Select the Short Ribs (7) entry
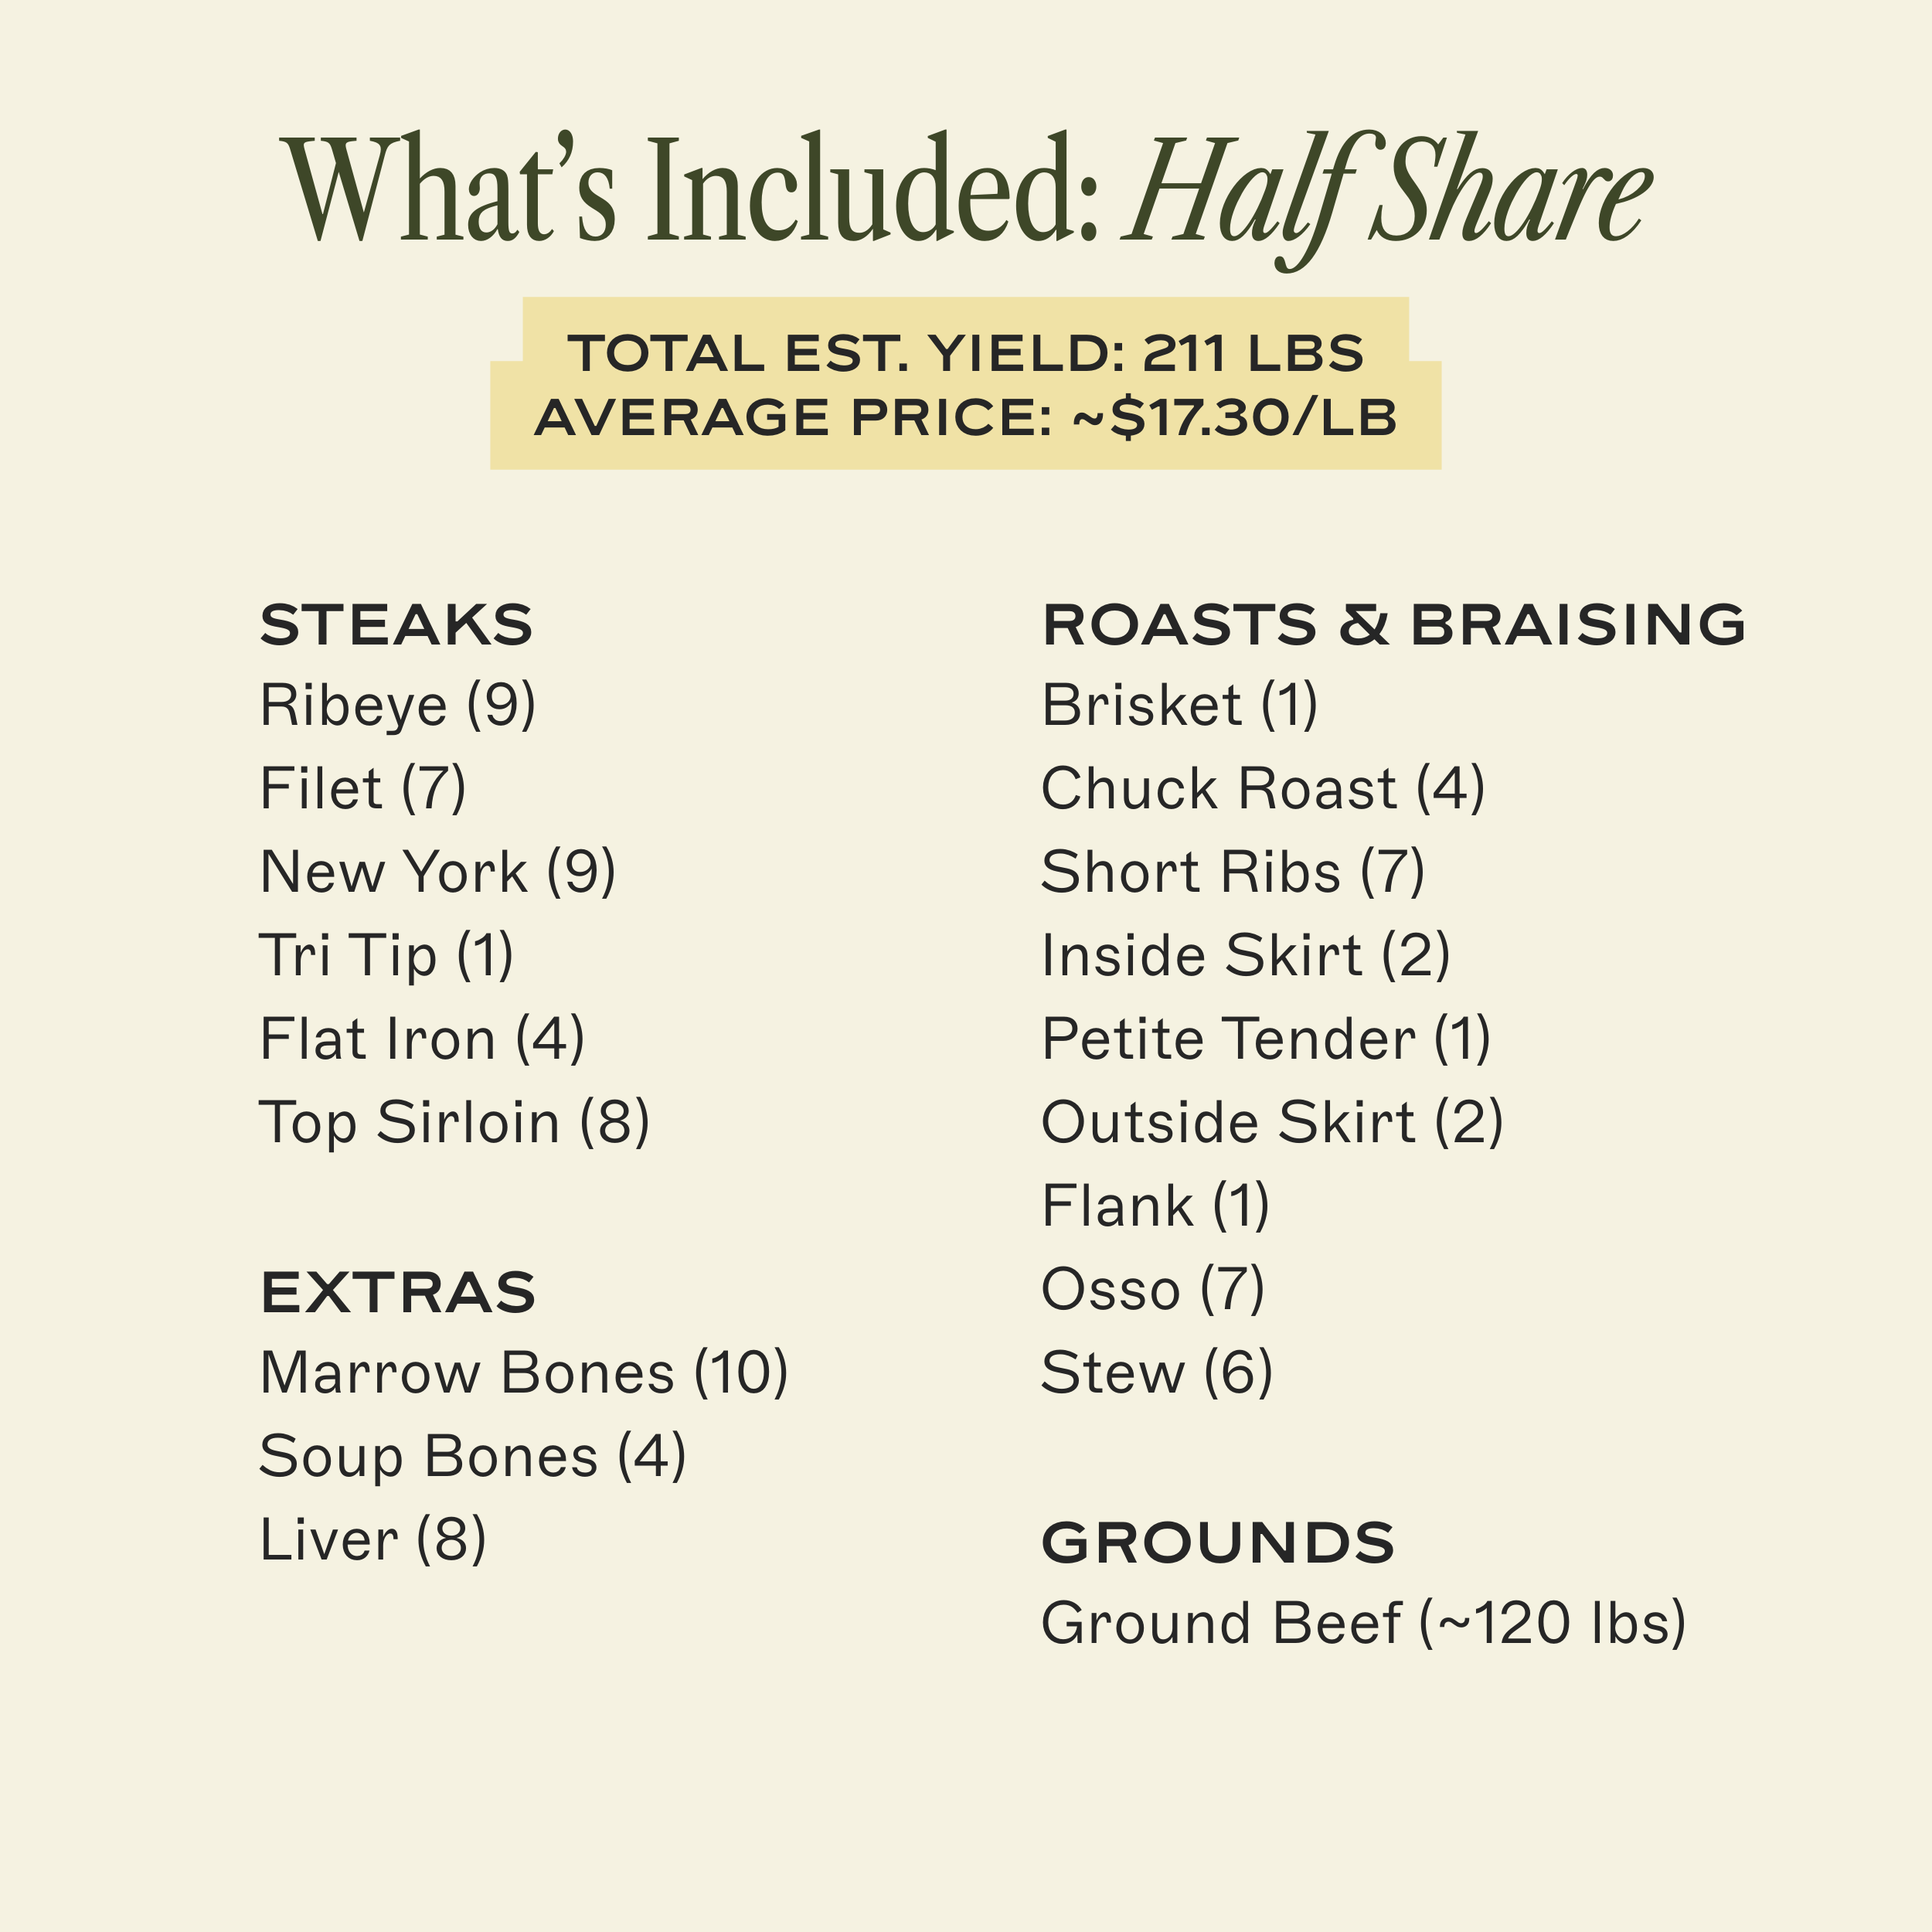Viewport: 1932px width, 1932px height. [x=1233, y=871]
